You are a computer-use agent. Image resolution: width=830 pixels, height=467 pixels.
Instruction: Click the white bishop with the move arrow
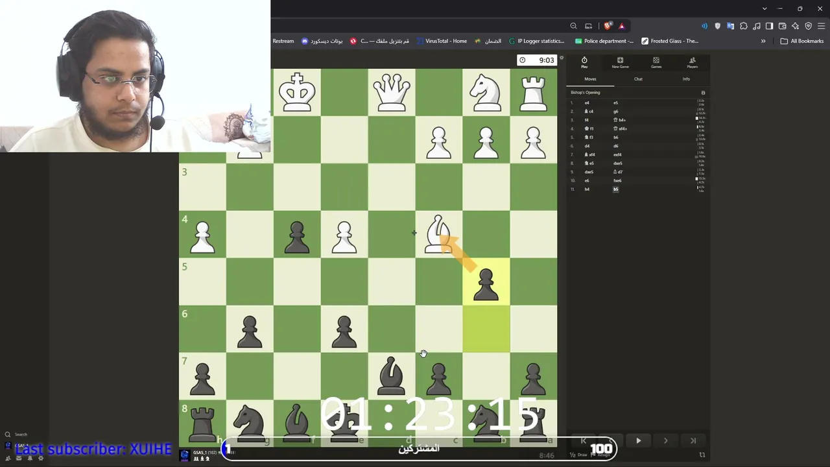(438, 234)
